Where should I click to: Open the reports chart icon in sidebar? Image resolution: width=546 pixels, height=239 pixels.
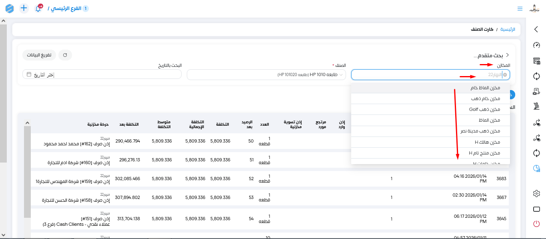(x=536, y=169)
